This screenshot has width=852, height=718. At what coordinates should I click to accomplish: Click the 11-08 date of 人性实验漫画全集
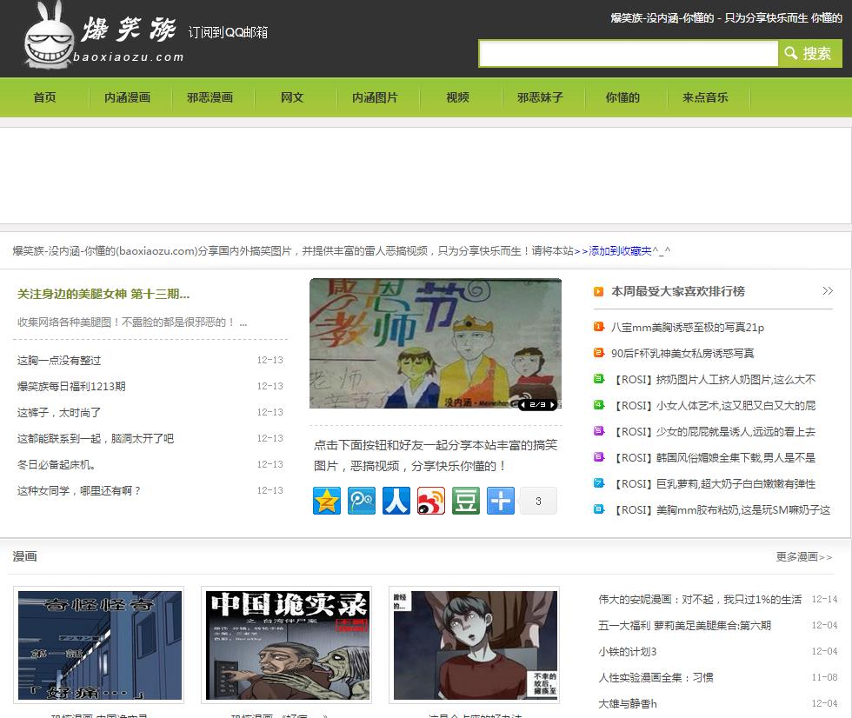[824, 677]
